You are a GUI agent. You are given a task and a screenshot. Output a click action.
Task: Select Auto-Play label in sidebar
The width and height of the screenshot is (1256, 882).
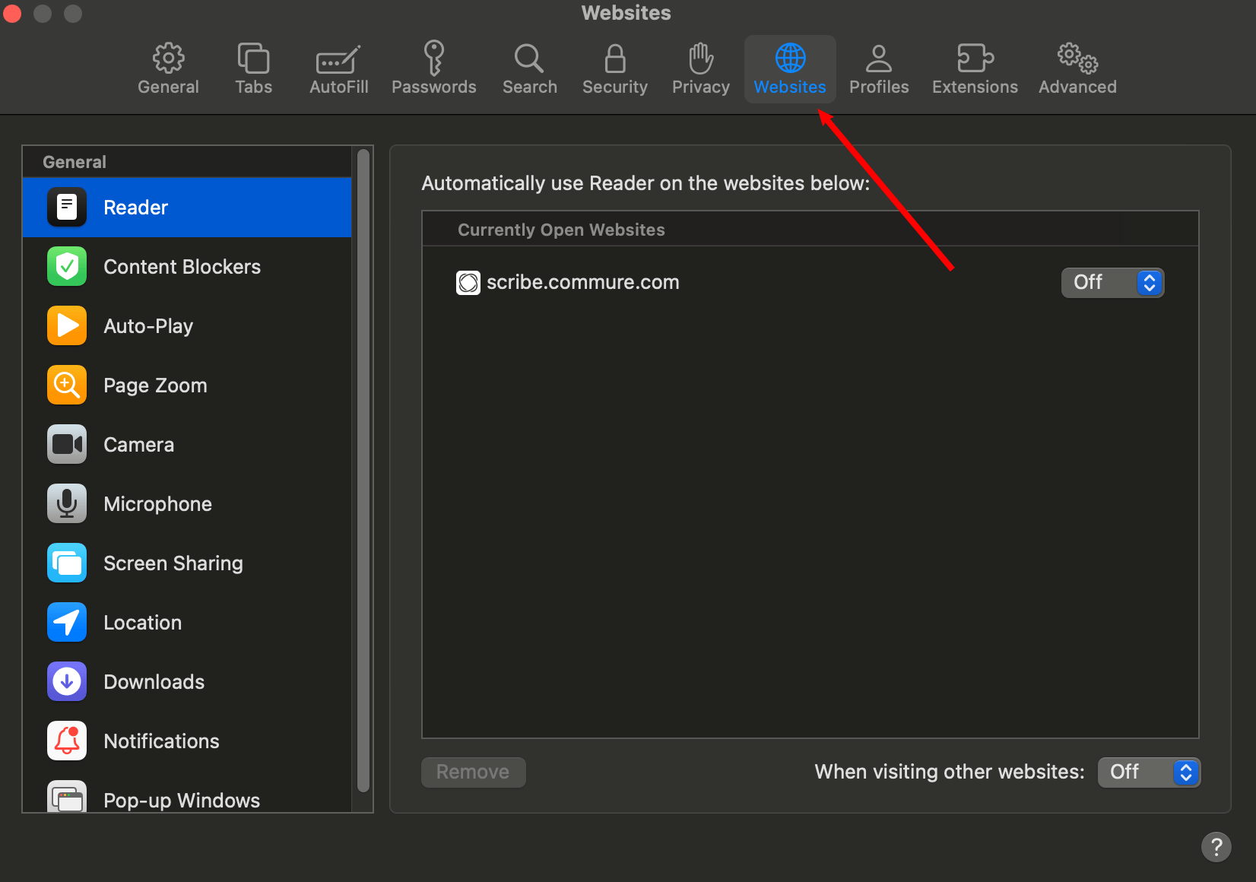[x=148, y=326]
